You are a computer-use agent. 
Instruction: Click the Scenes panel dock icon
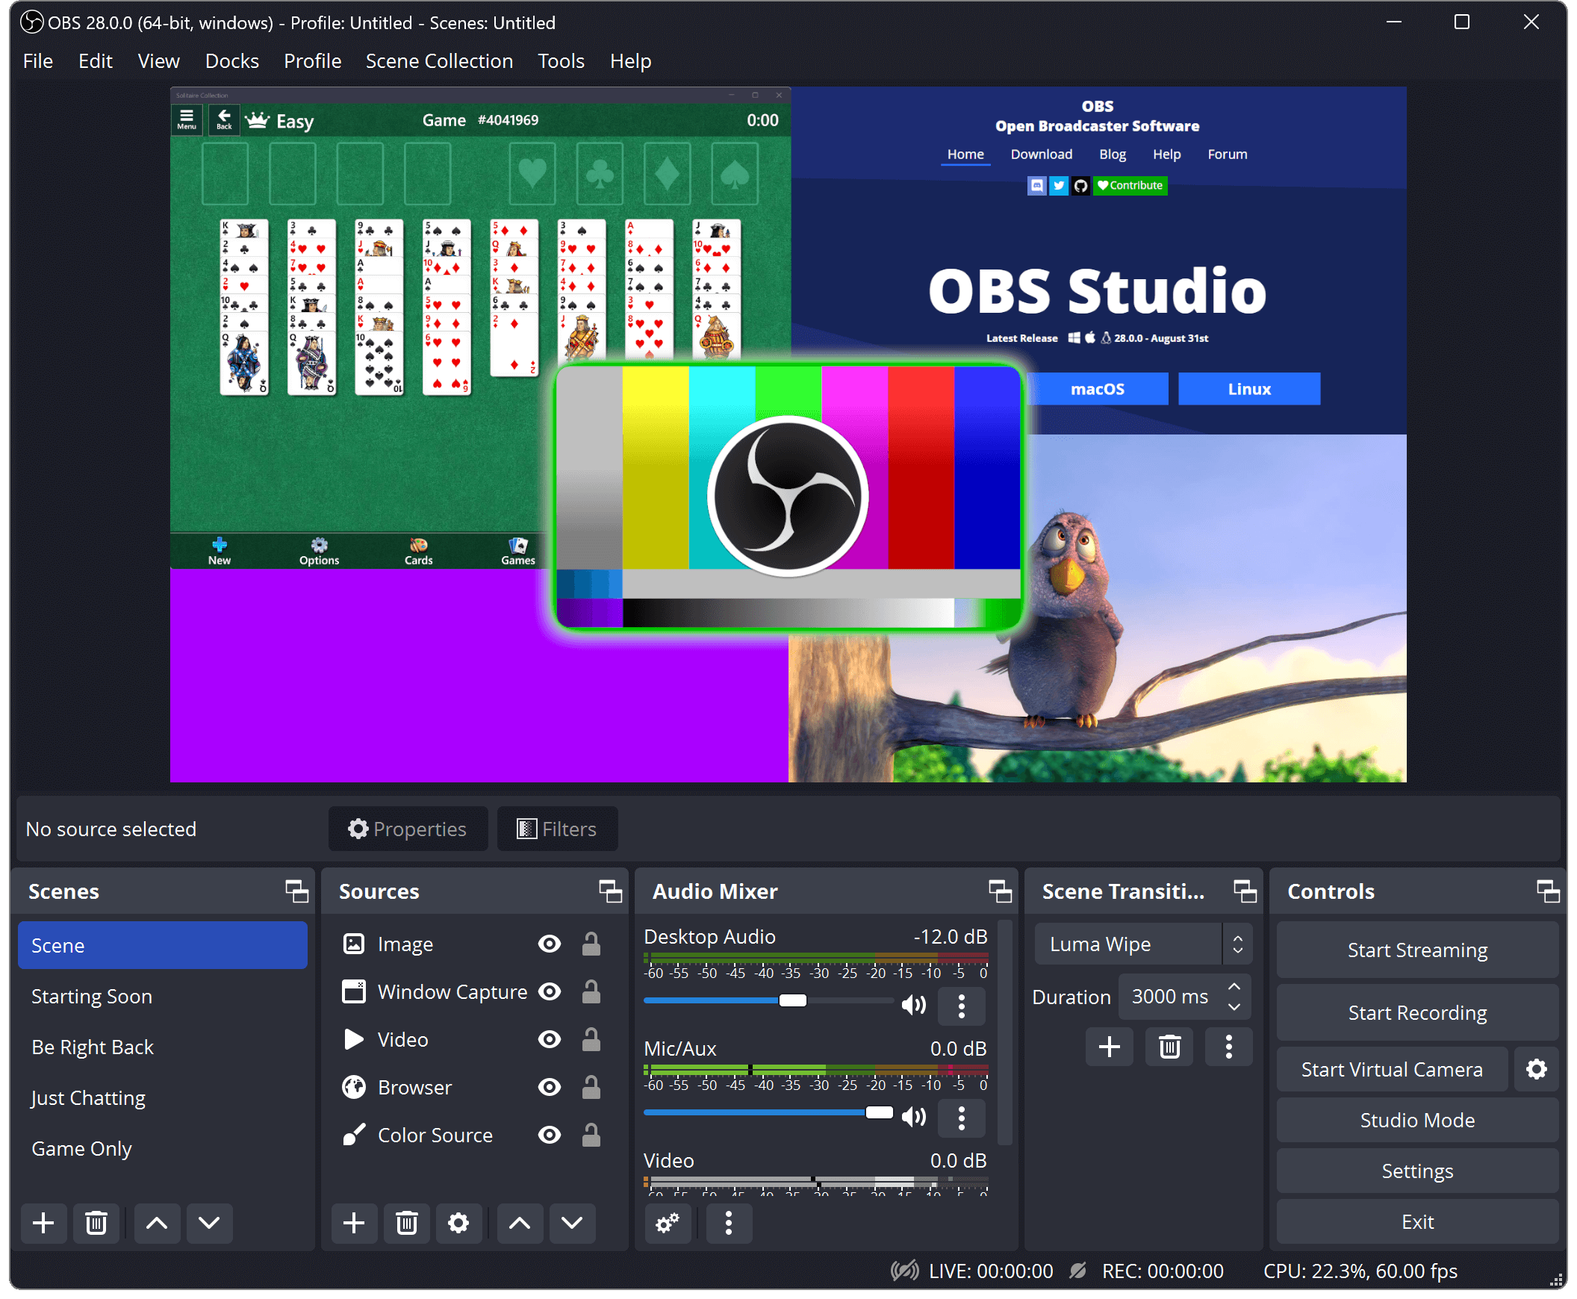tap(292, 893)
